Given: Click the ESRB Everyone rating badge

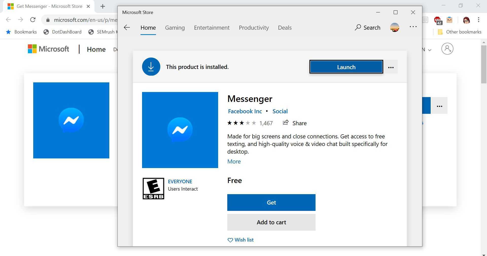Looking at the screenshot, I should 153,189.
